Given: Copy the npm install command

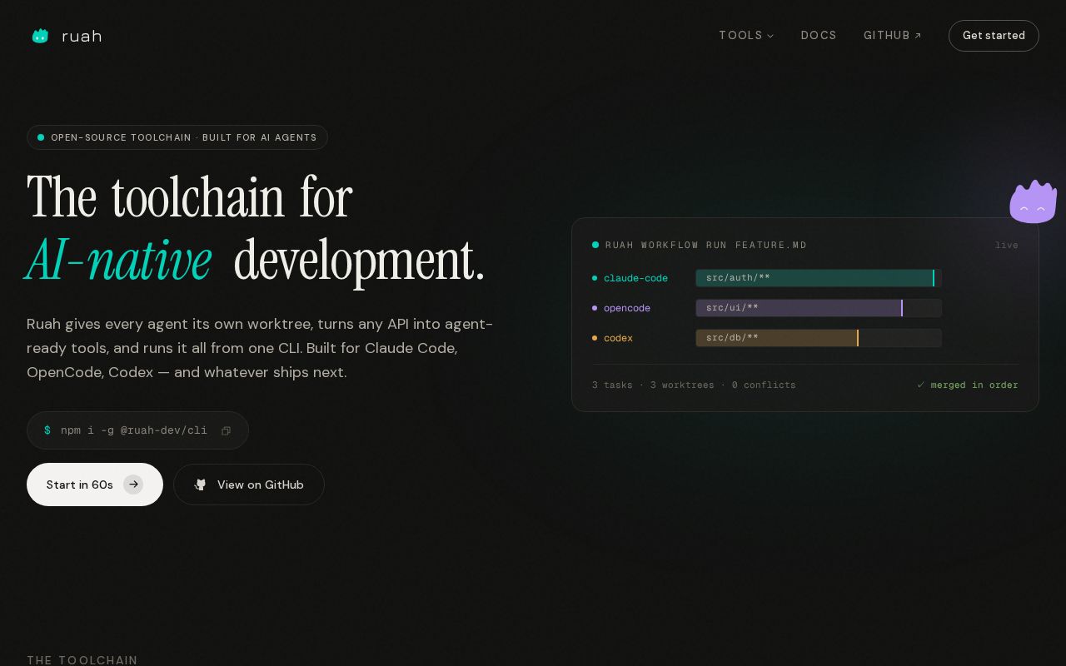Looking at the screenshot, I should point(226,430).
